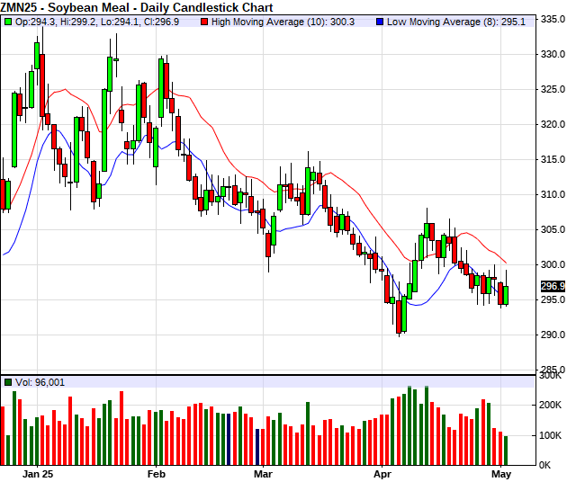Select the Apr date axis label

383,472
